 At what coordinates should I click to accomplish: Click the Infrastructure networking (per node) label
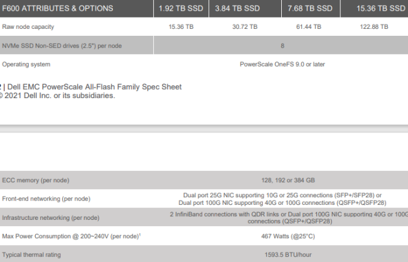point(51,218)
